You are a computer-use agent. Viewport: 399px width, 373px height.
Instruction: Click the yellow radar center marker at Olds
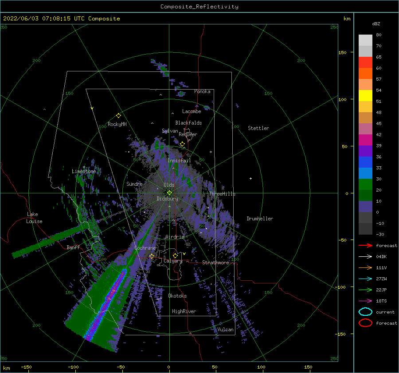[169, 193]
